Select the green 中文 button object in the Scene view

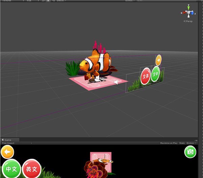tap(155, 74)
